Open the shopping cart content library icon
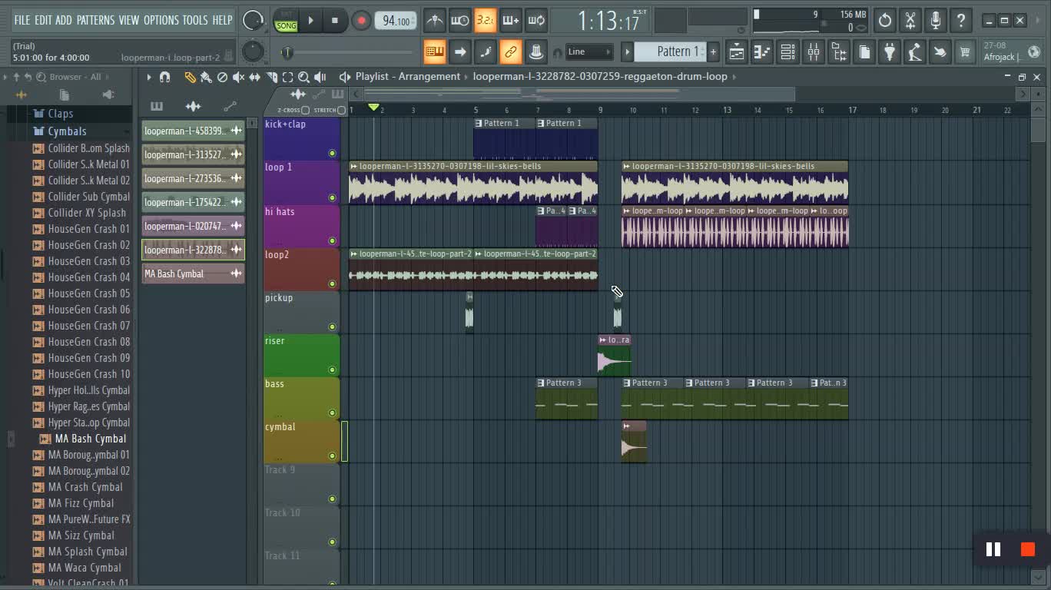The image size is (1051, 590). click(x=965, y=52)
